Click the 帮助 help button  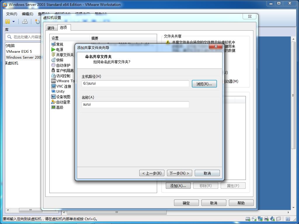(x=241, y=203)
